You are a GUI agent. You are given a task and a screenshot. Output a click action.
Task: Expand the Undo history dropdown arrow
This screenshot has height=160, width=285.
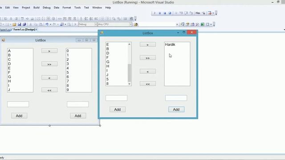(x=50, y=24)
